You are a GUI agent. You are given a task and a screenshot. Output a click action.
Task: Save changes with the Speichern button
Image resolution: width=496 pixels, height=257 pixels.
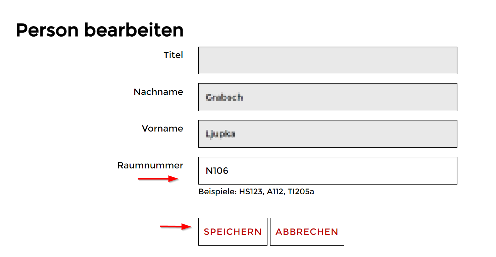click(233, 232)
